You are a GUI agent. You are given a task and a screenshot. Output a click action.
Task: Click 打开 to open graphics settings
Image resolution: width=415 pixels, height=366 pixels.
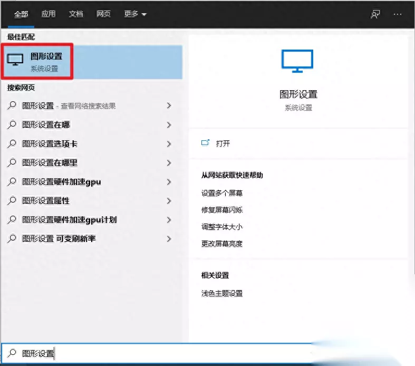coord(223,143)
